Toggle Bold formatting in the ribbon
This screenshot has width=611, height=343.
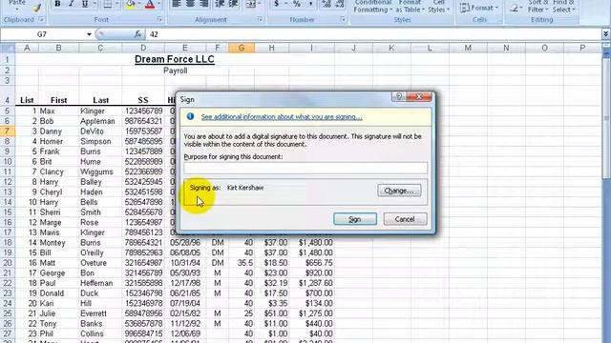coord(57,4)
